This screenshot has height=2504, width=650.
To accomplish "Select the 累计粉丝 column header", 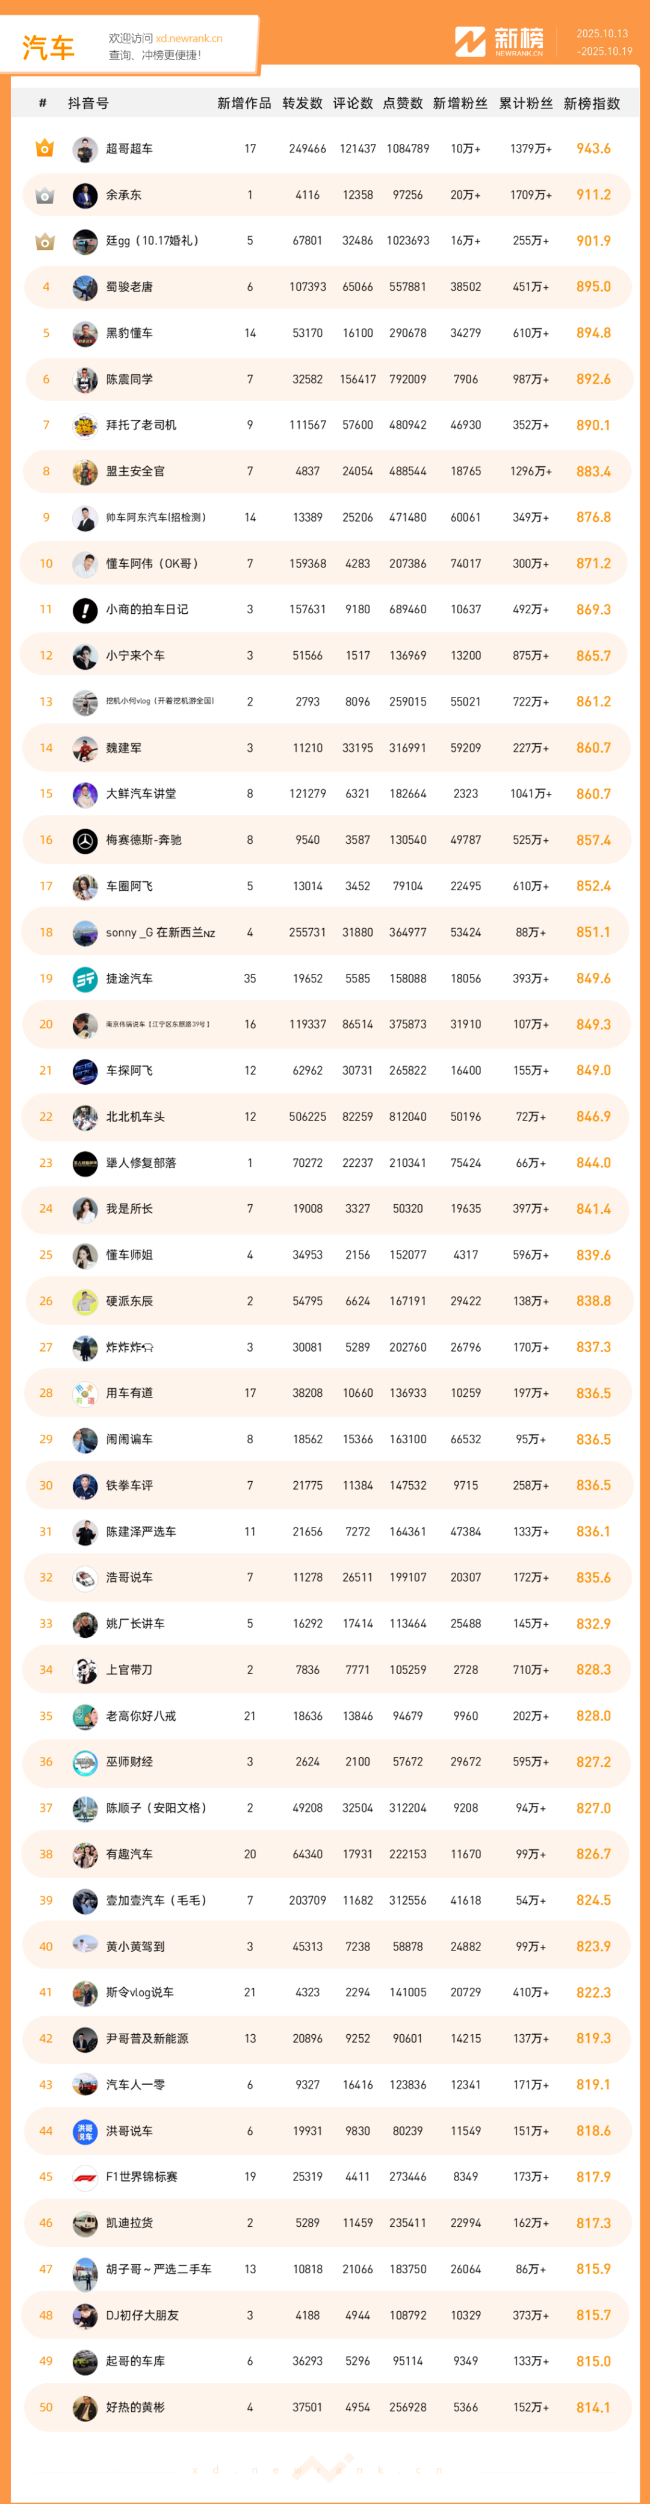I will click(525, 103).
